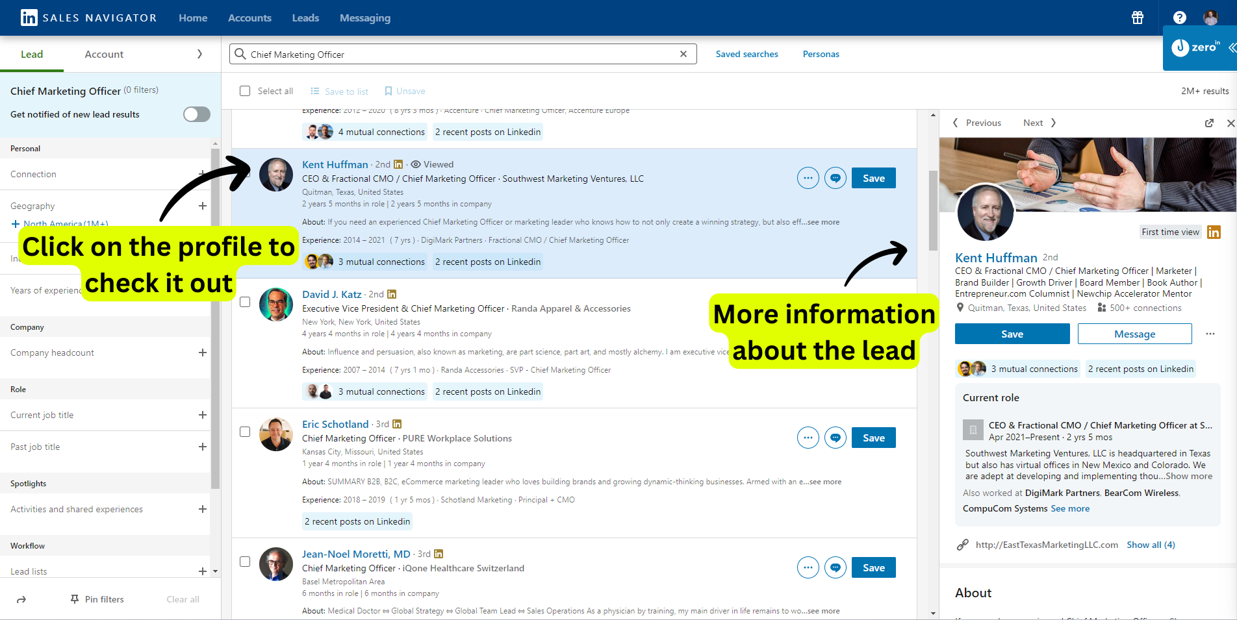Image resolution: width=1237 pixels, height=620 pixels.
Task: Open Kent Huffman's profile photo thumbnail
Action: [x=276, y=174]
